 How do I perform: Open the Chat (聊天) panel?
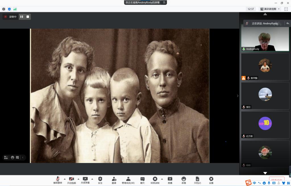point(142,180)
